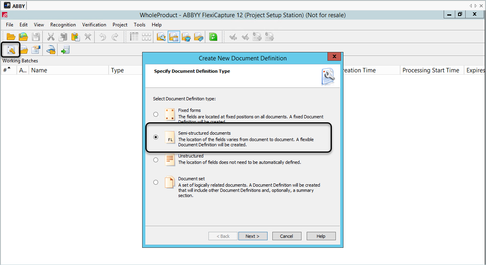Open the View menu
This screenshot has width=486, height=265.
point(39,25)
